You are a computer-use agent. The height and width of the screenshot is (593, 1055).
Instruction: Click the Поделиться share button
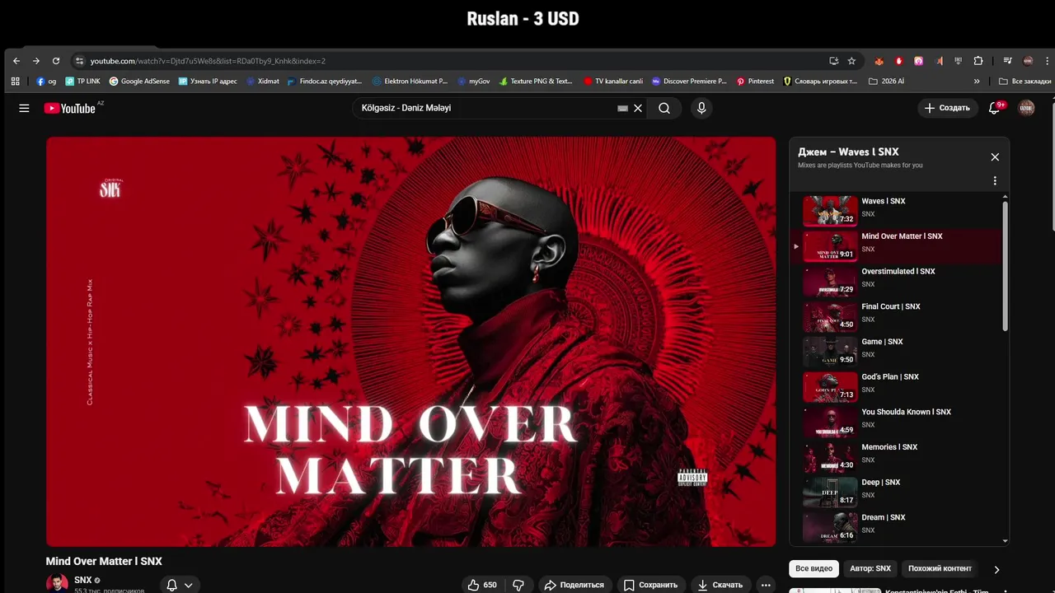(574, 585)
